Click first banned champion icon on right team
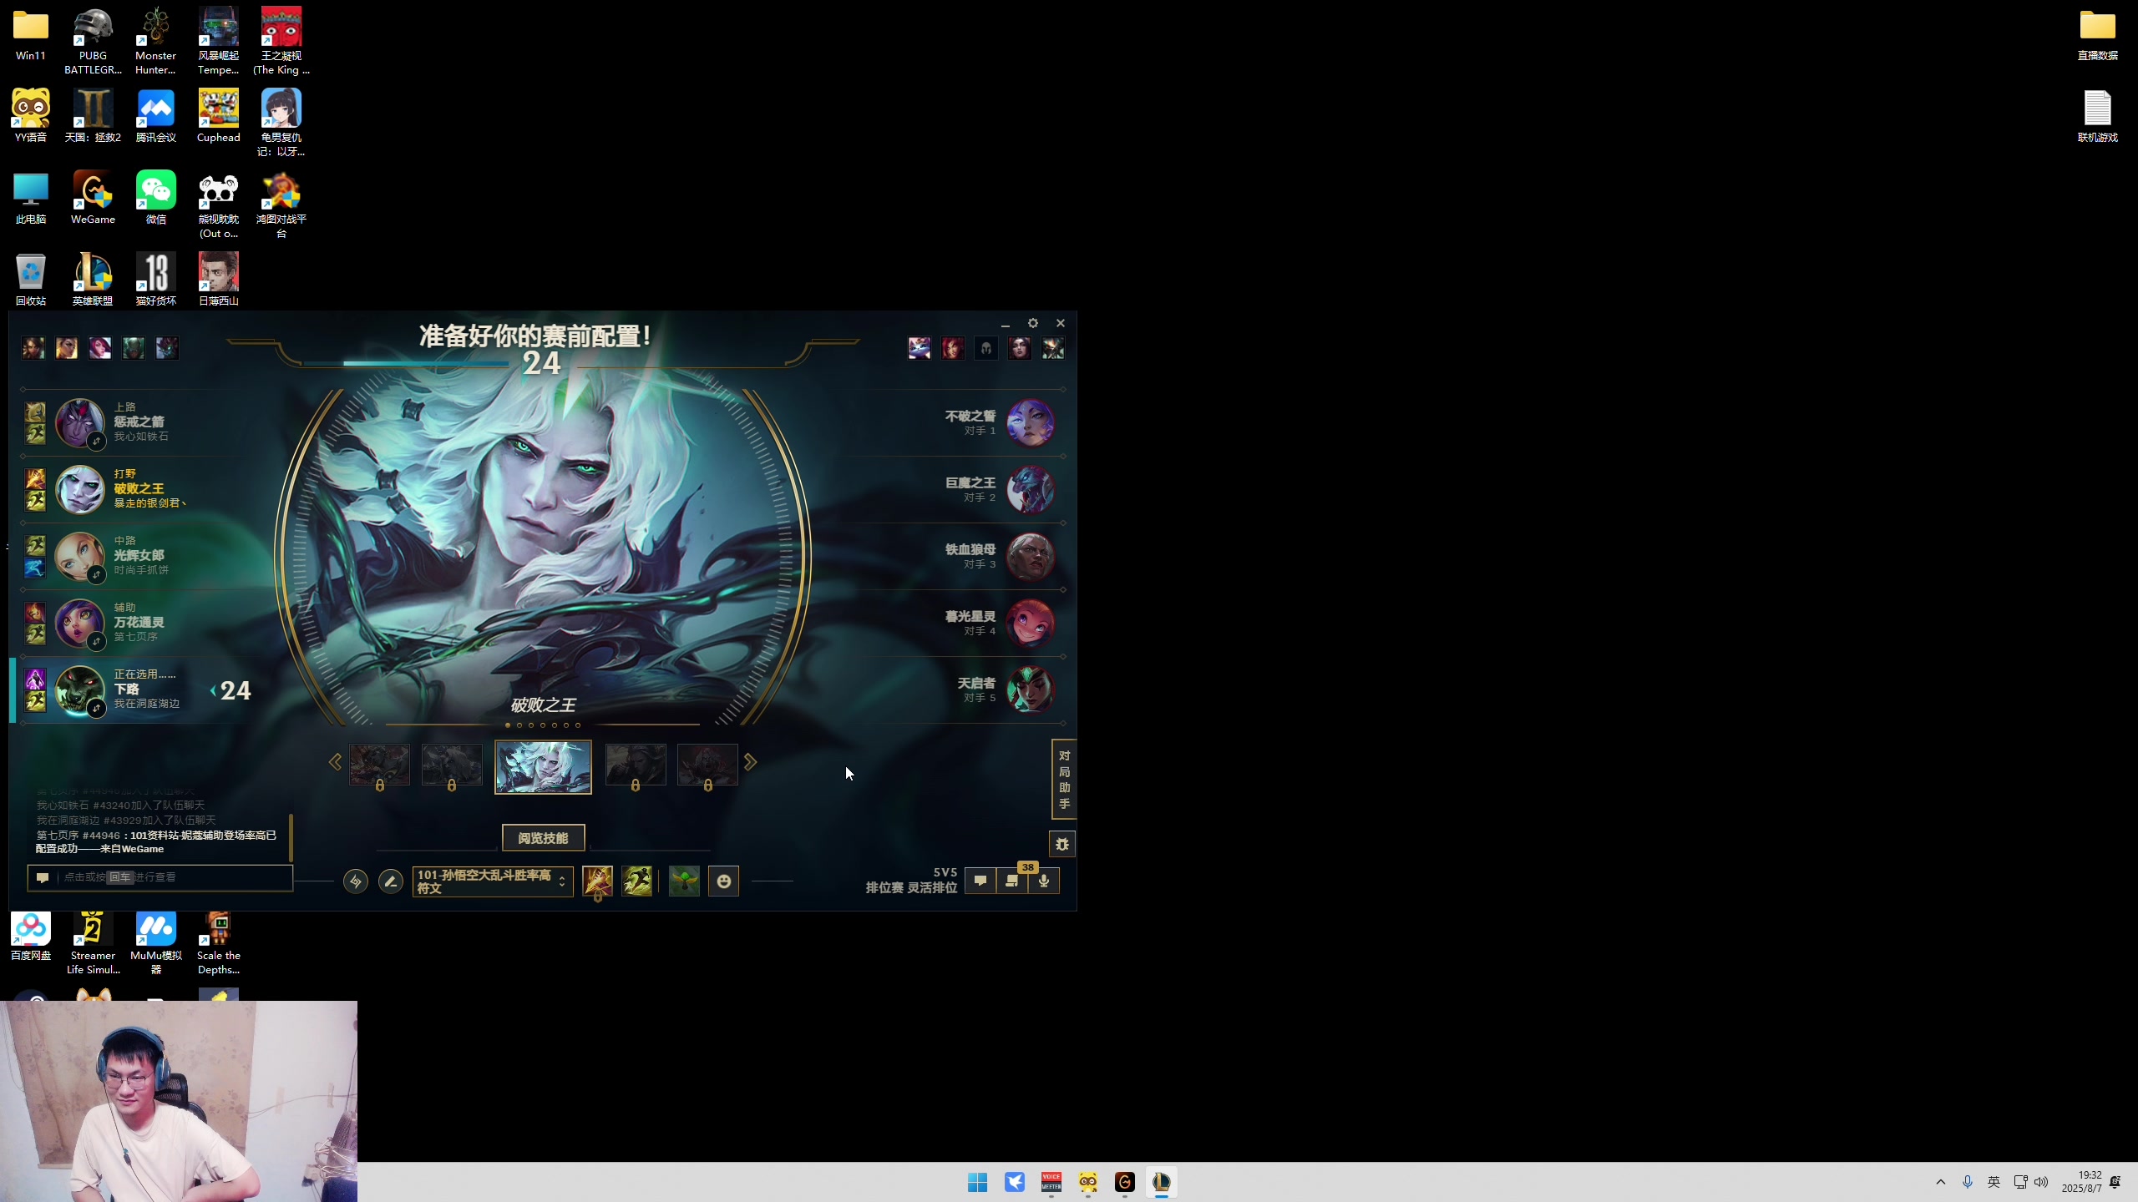This screenshot has height=1202, width=2138. click(920, 348)
